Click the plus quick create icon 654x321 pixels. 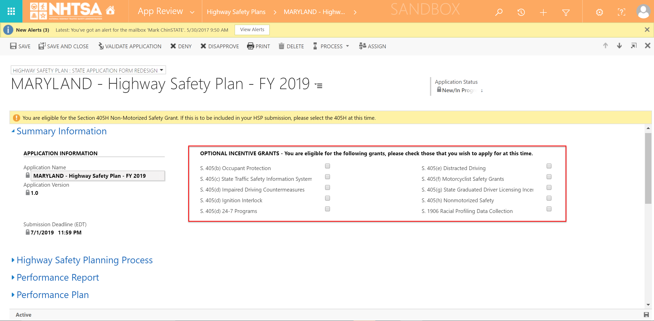(543, 12)
